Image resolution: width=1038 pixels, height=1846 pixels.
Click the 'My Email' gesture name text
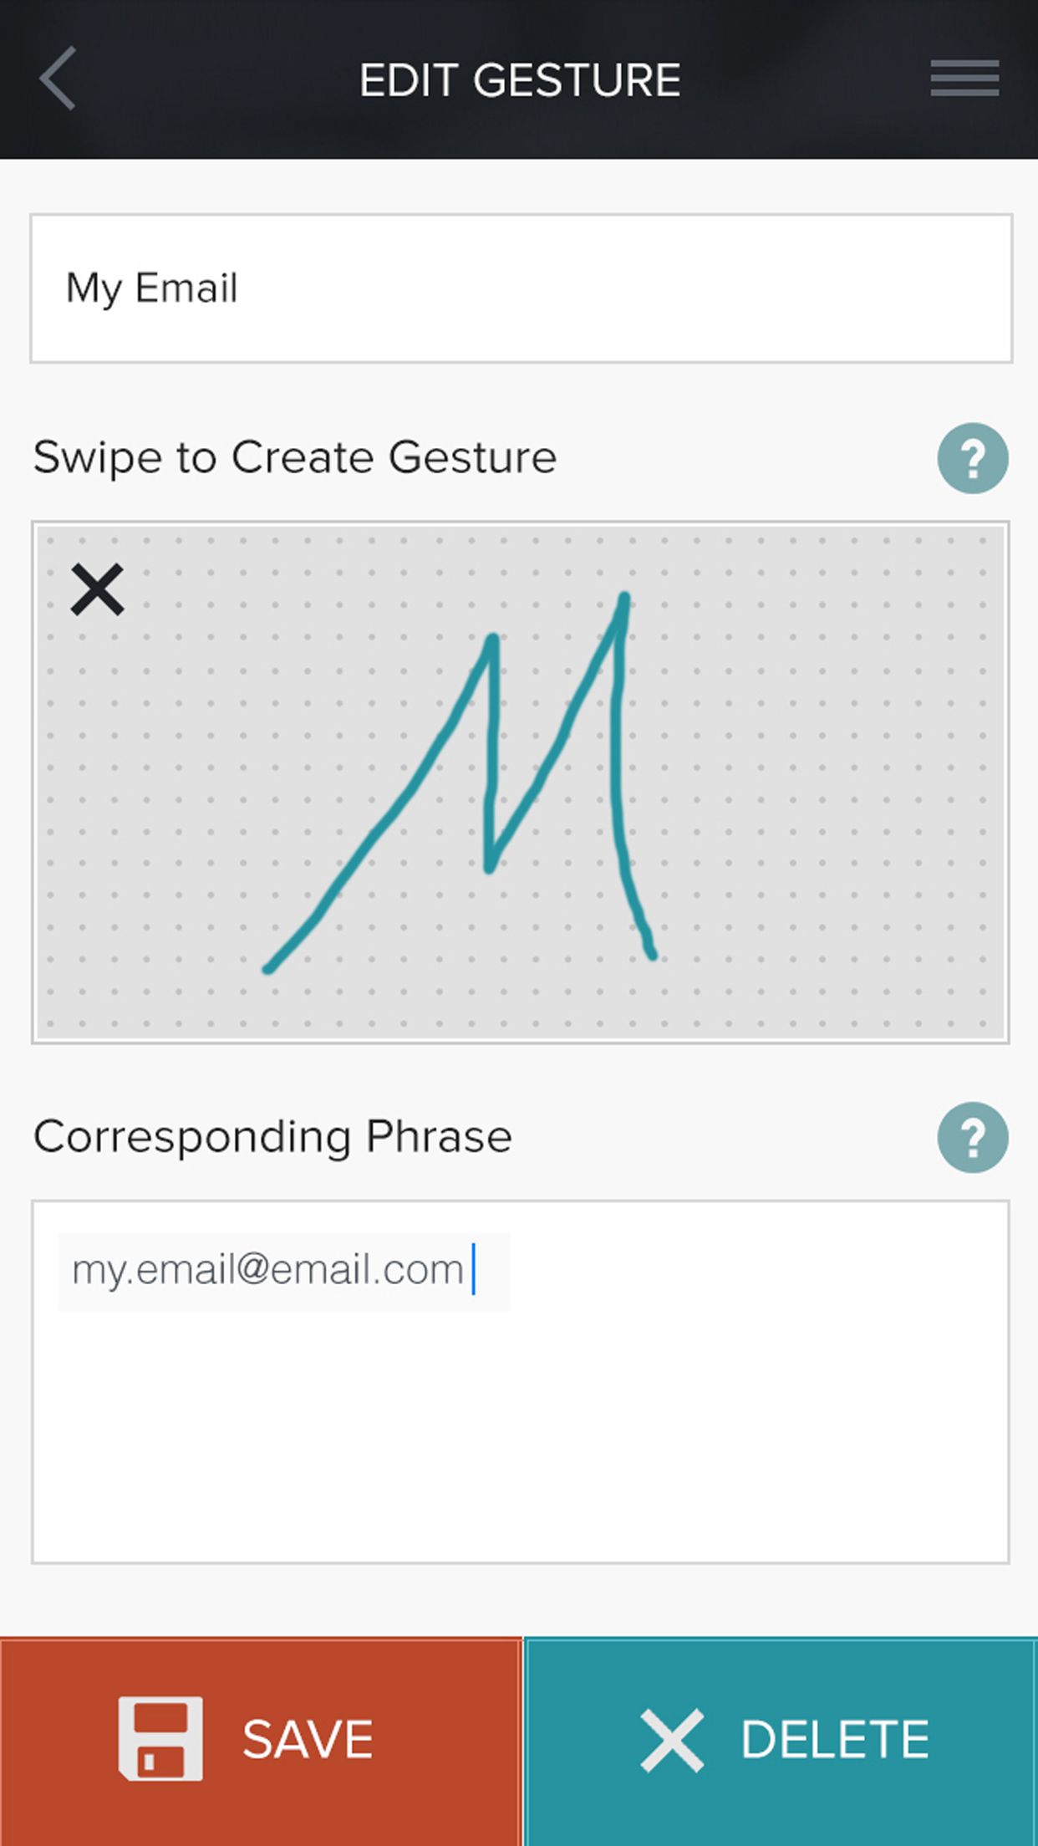click(152, 288)
